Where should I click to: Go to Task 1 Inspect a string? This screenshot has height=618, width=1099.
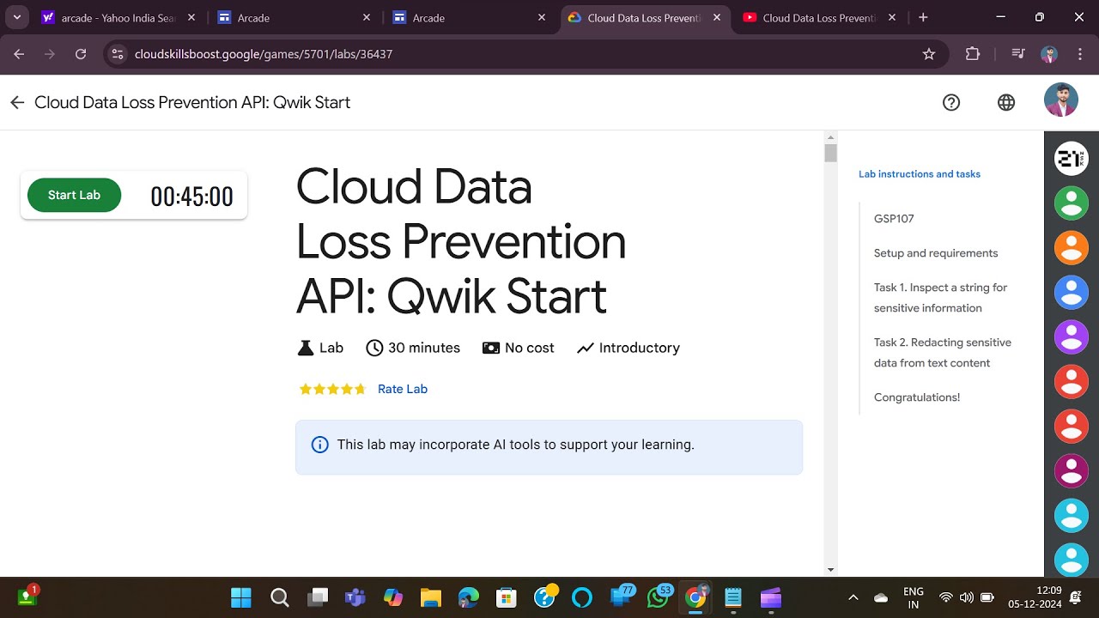[x=940, y=298]
